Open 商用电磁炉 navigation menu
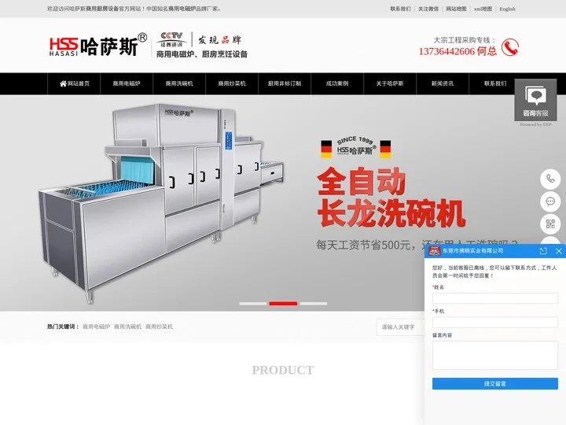 [127, 83]
